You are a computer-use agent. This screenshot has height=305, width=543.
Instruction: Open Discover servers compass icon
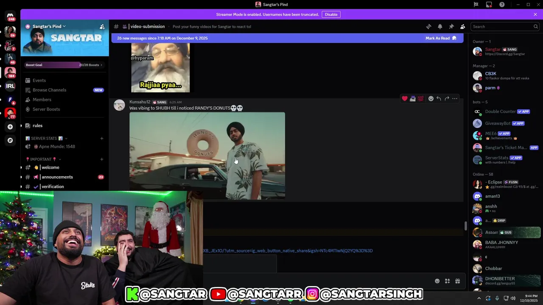[10, 140]
